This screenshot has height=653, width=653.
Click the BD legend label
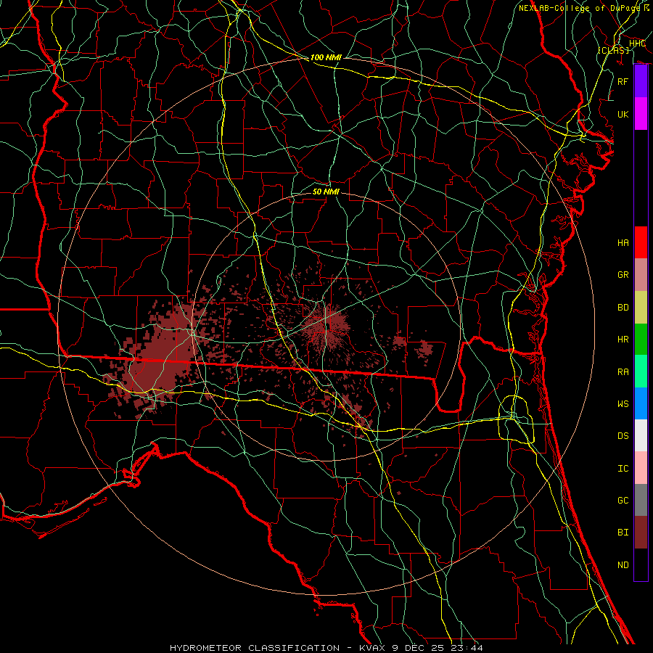click(x=623, y=308)
